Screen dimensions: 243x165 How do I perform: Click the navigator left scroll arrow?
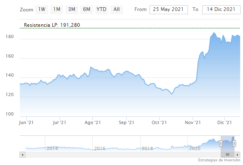click(x=22, y=154)
